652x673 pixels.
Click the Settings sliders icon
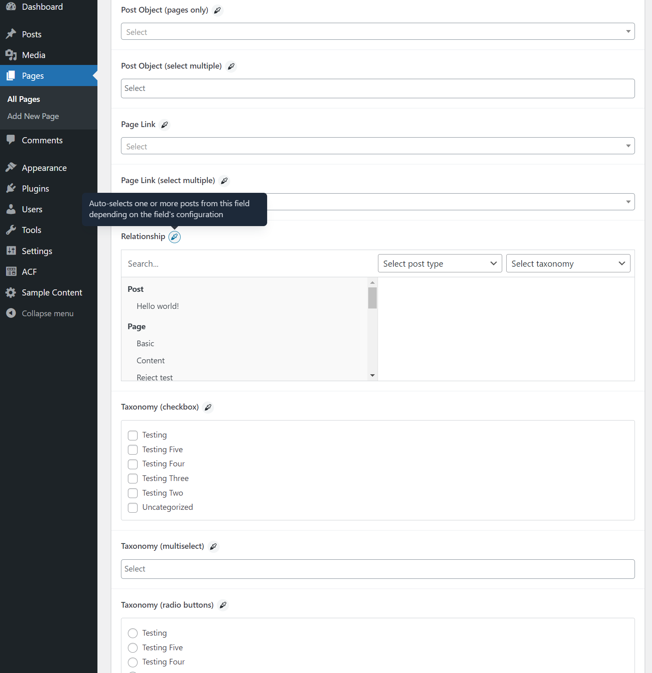[x=11, y=251]
